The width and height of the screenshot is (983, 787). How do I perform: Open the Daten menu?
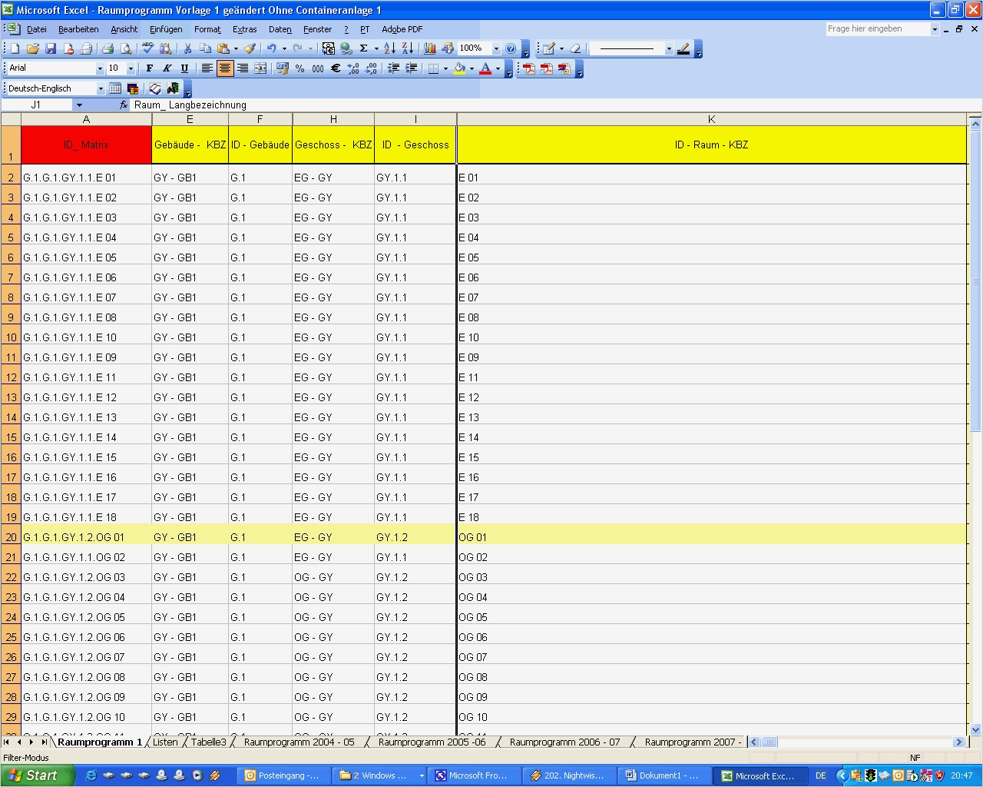280,29
